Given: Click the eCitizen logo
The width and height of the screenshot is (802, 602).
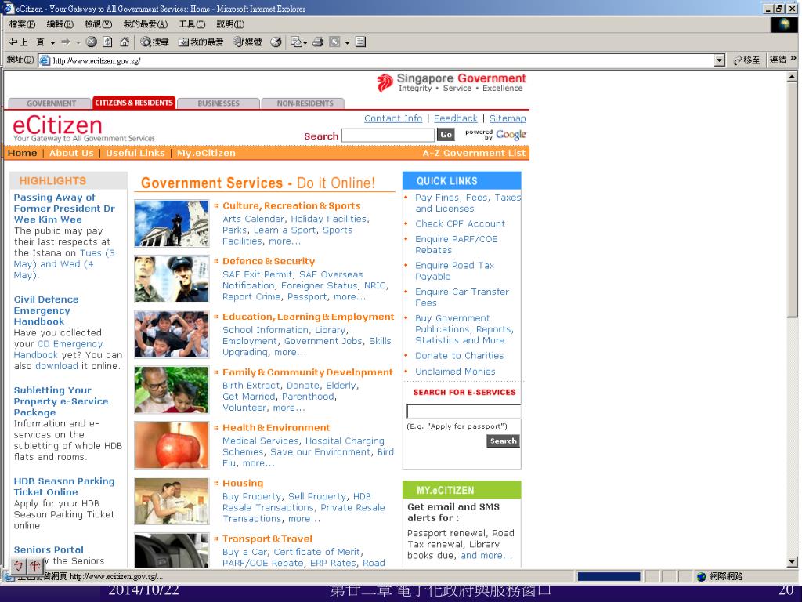Looking at the screenshot, I should (x=56, y=125).
